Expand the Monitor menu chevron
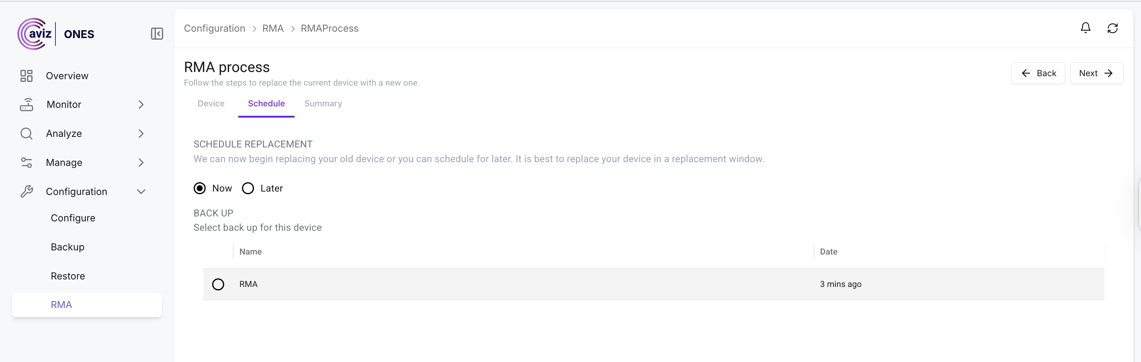The height and width of the screenshot is (362, 1141). tap(141, 104)
